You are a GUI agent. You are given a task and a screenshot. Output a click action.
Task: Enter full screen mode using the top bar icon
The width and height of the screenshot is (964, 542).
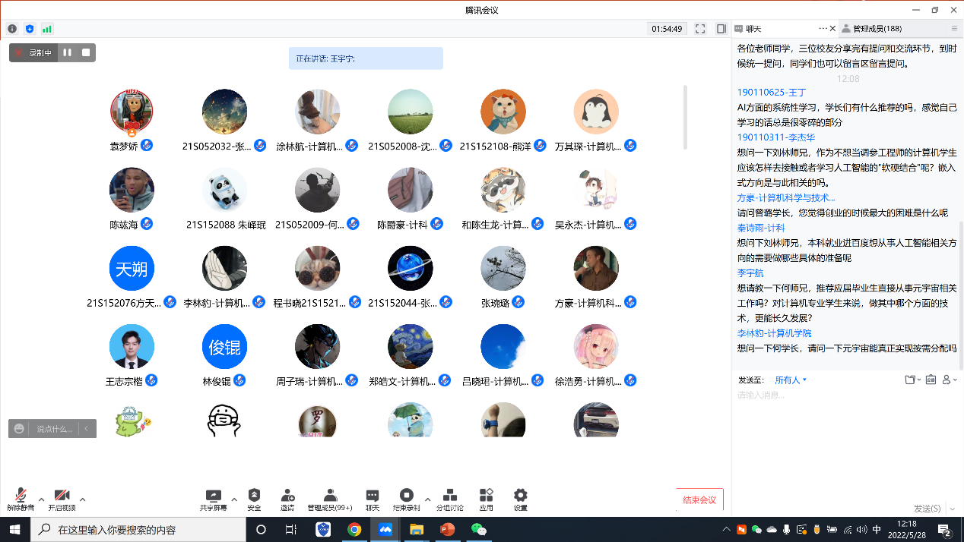(700, 29)
